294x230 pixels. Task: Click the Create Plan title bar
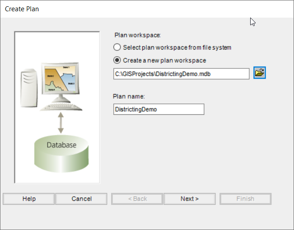point(135,9)
